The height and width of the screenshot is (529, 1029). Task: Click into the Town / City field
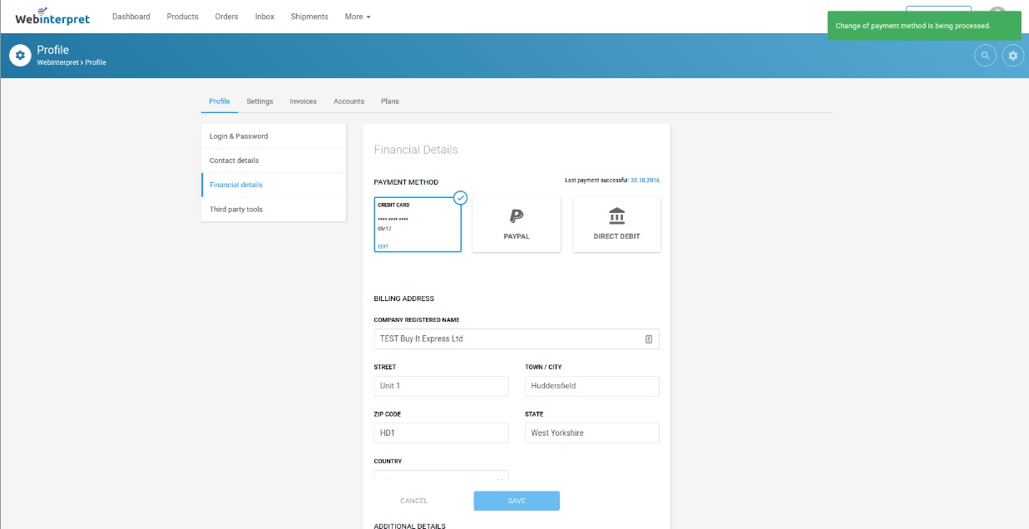[x=591, y=386]
